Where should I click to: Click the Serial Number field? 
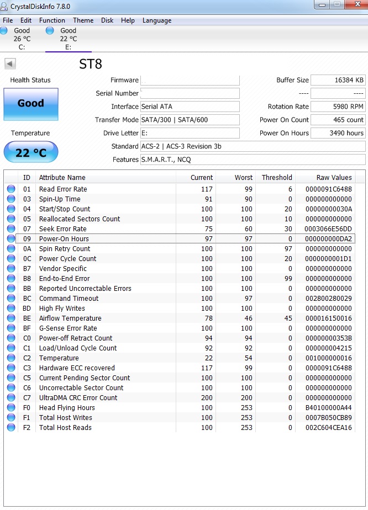tap(190, 93)
